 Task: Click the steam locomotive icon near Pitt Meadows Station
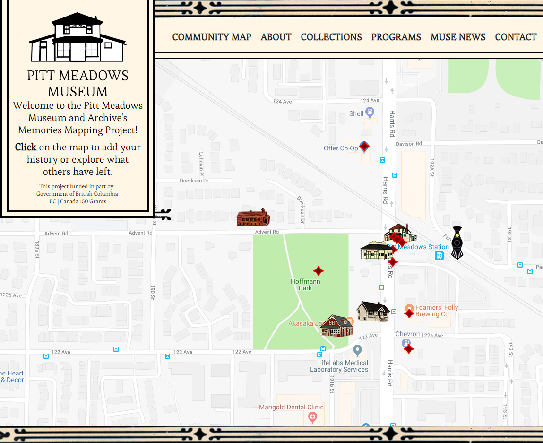pos(456,242)
